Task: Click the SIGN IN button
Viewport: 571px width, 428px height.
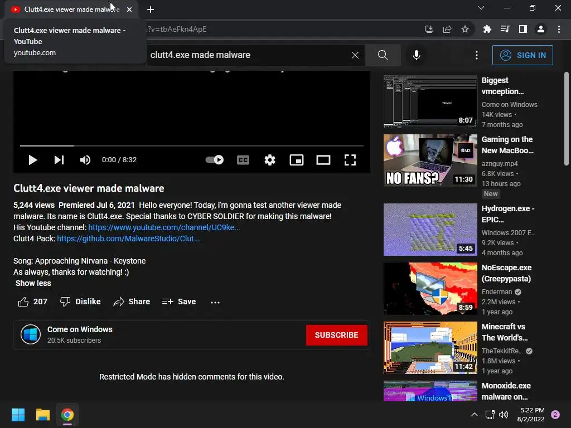Action: click(522, 55)
